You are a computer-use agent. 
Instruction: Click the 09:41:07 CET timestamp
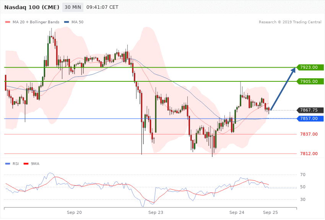click(102, 7)
